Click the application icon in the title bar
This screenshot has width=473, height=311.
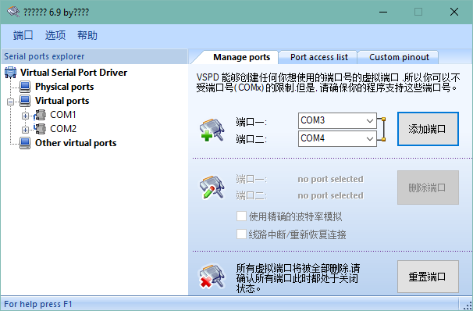click(x=13, y=12)
